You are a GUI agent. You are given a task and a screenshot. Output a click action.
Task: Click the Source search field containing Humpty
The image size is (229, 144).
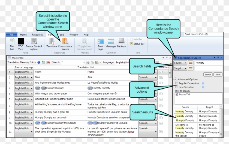[x=209, y=63]
